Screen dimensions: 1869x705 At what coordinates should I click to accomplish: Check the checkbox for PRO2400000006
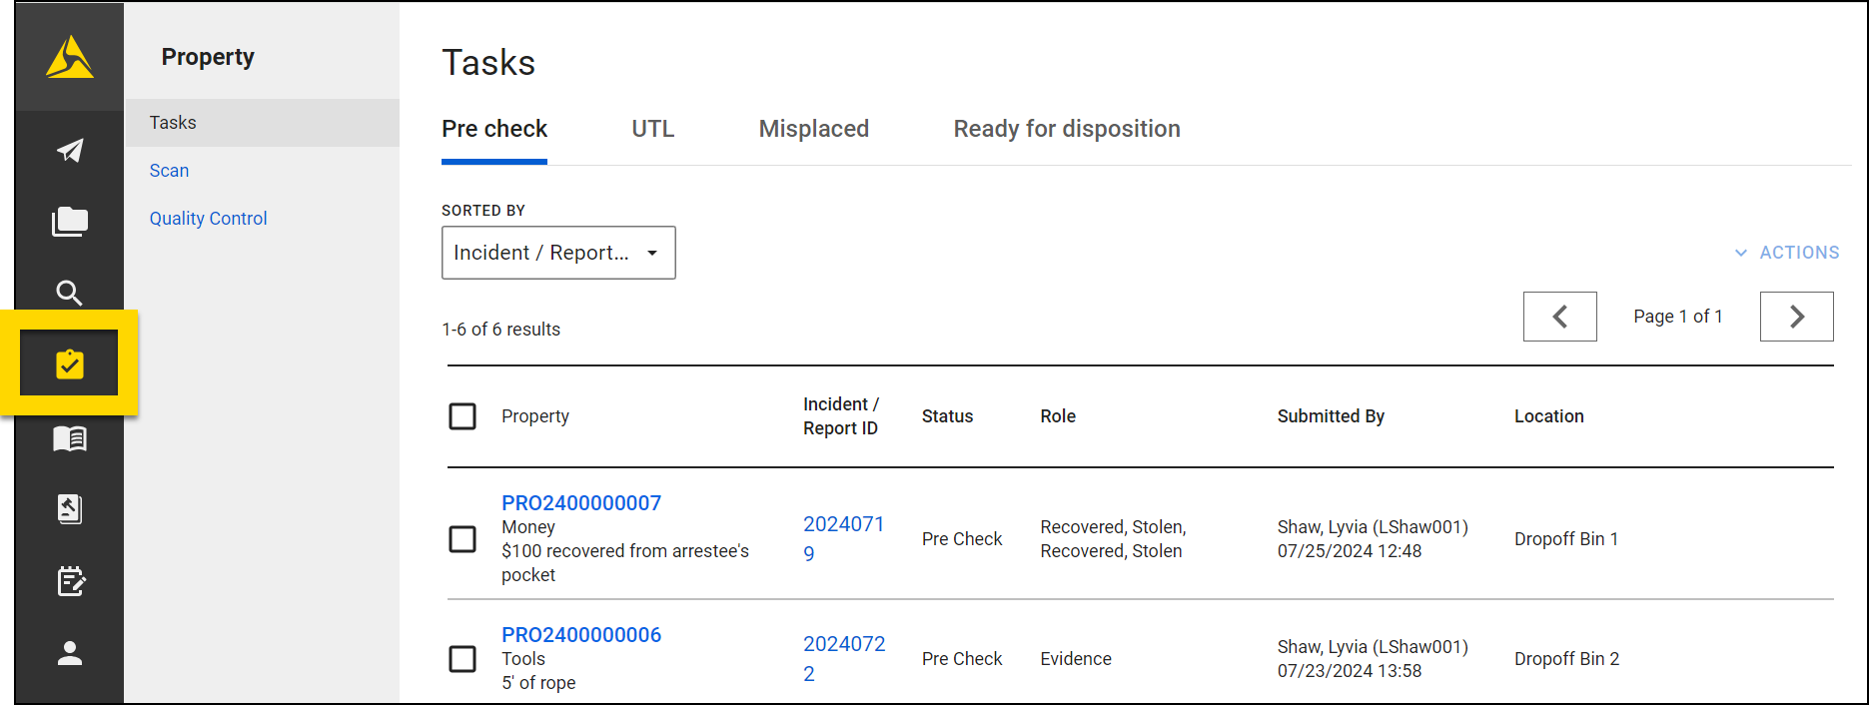[x=463, y=659]
